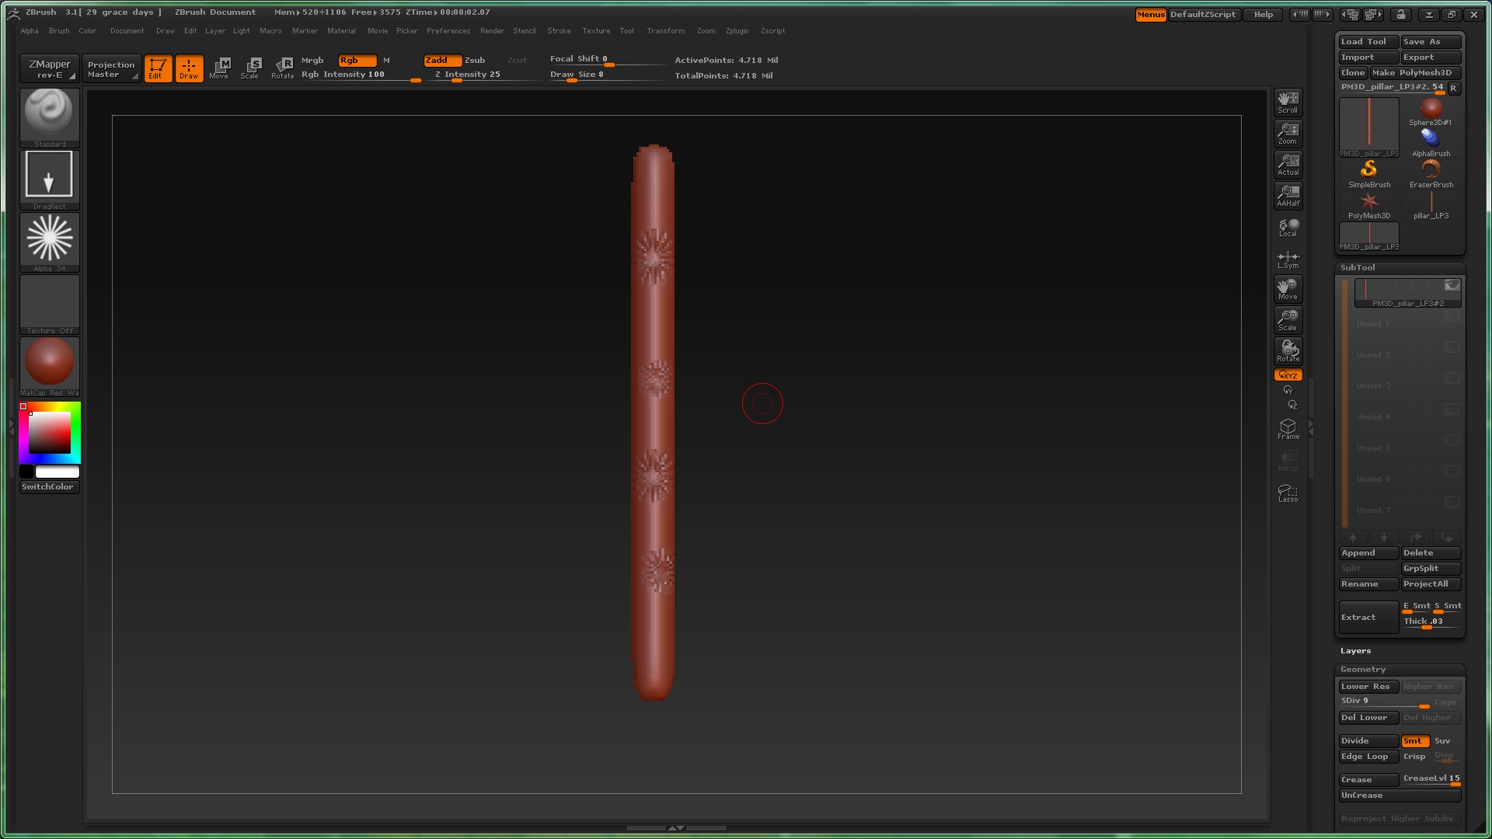The image size is (1492, 839).
Task: Click the Divide button
Action: [x=1368, y=740]
